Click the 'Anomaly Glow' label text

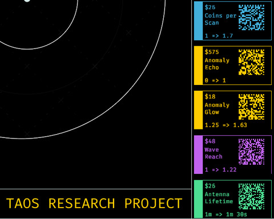tap(217, 108)
